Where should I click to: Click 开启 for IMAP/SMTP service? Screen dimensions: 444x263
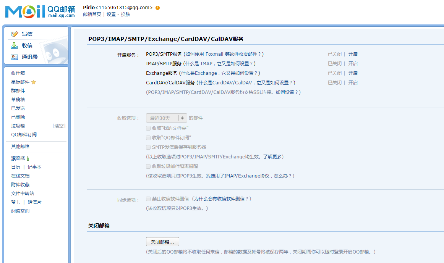pyautogui.click(x=353, y=64)
